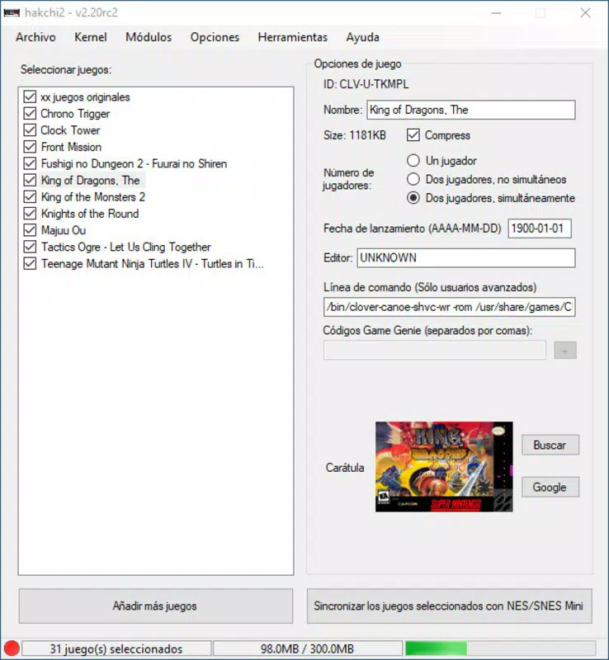This screenshot has width=609, height=660.
Task: Click the hakchi2 title bar app icon
Action: pos(12,13)
